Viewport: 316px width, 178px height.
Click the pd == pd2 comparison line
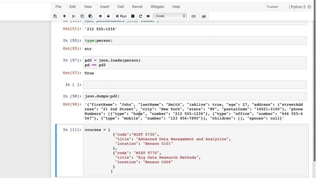pyautogui.click(x=95, y=65)
